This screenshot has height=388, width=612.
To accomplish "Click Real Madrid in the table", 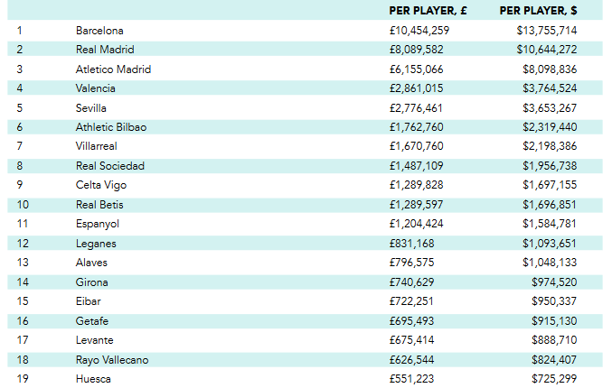I will pos(105,50).
